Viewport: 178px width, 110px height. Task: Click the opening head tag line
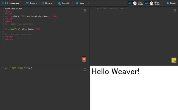tap(8, 14)
